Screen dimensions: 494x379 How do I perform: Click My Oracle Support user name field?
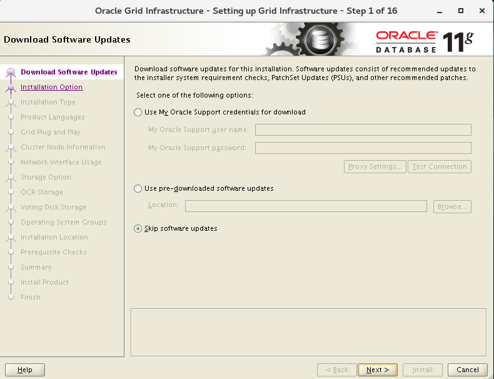(x=363, y=130)
